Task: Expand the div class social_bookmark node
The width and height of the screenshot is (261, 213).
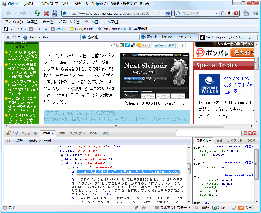Action: pos(62,160)
